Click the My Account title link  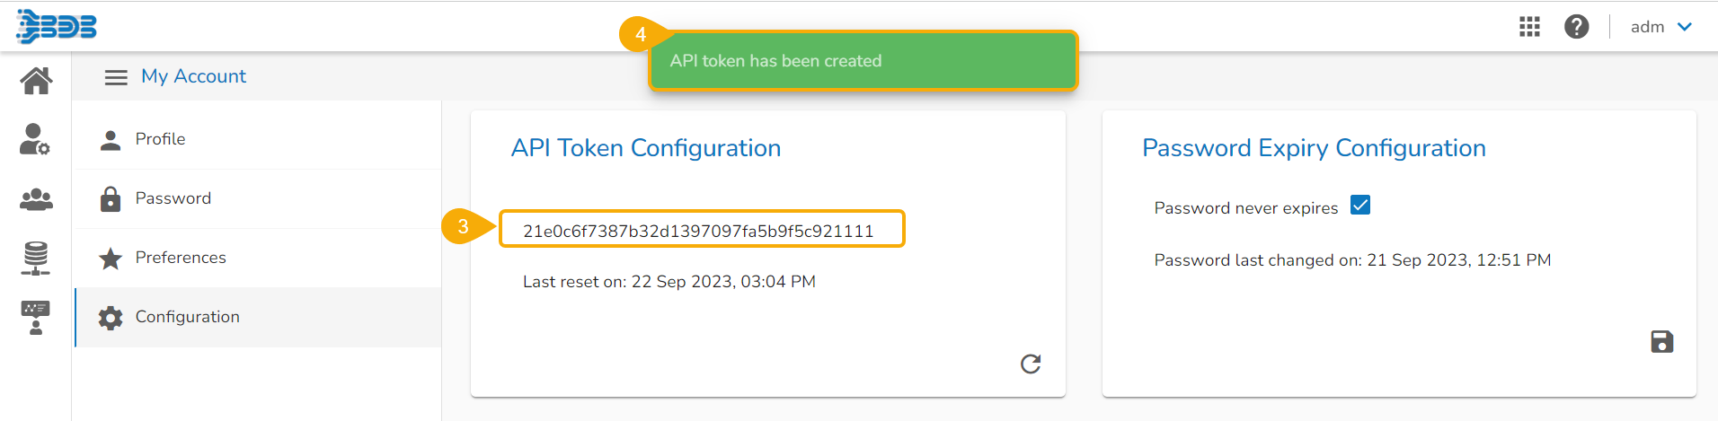click(x=193, y=76)
